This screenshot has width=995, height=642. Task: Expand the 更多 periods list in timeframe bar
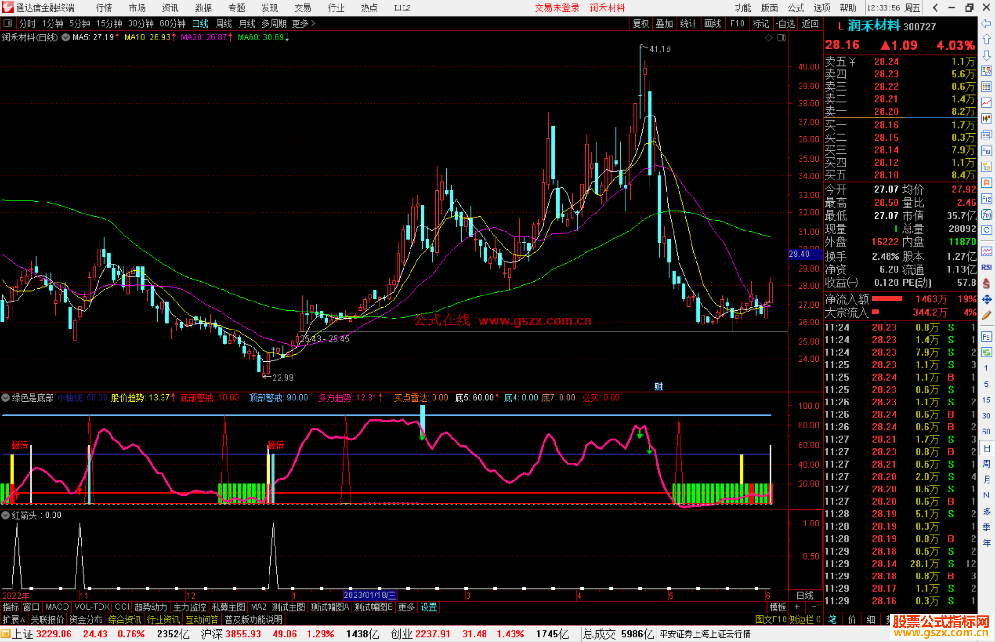click(304, 23)
